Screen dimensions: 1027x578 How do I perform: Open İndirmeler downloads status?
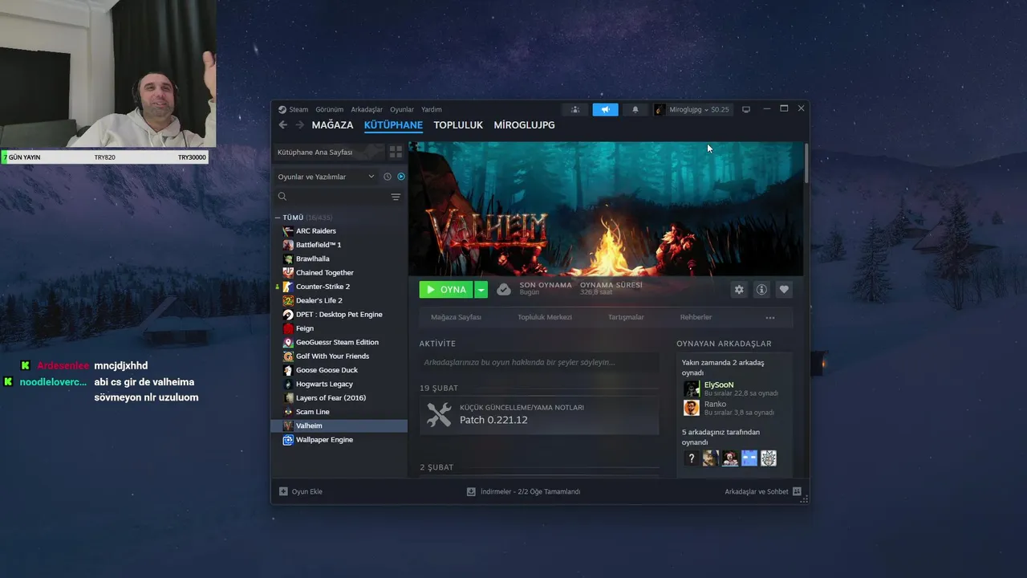(523, 491)
